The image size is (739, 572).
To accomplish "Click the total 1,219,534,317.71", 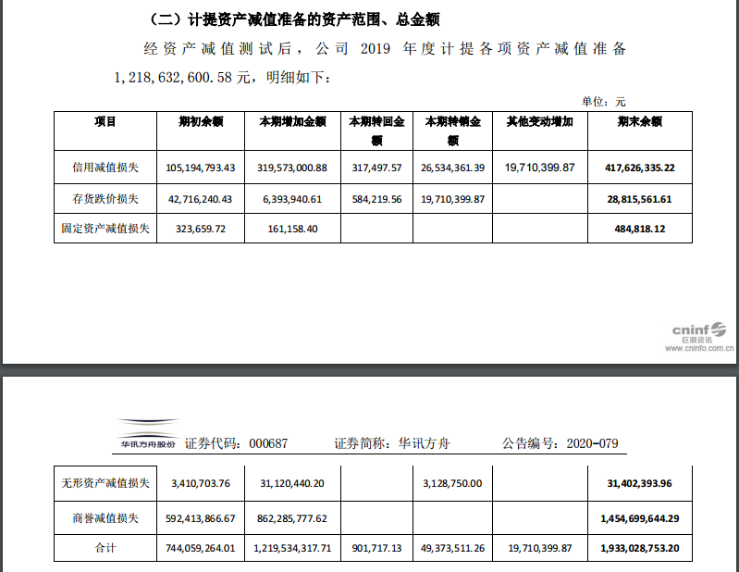I will [292, 549].
